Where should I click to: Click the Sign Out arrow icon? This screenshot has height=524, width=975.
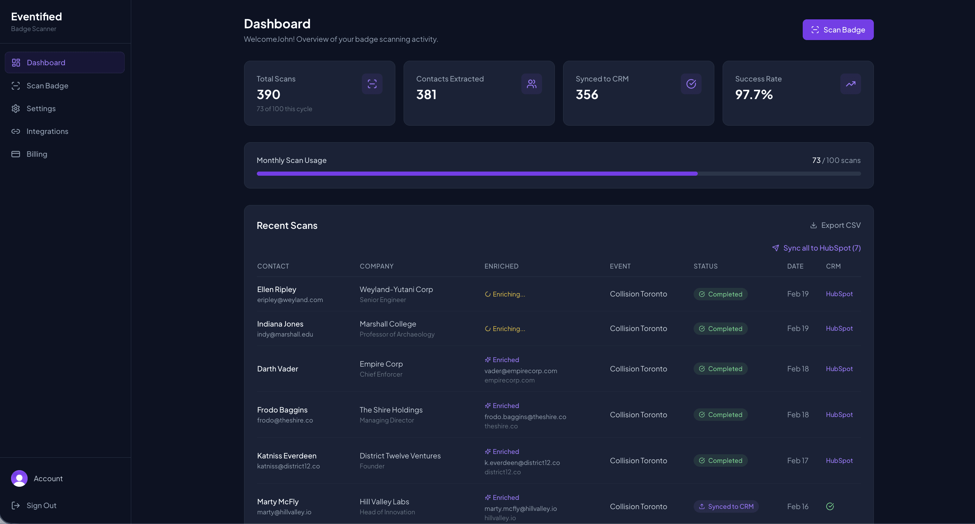coord(16,505)
